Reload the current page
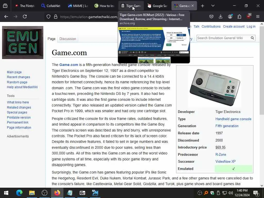Viewport: 264px width, 198px height. tap(25, 16)
